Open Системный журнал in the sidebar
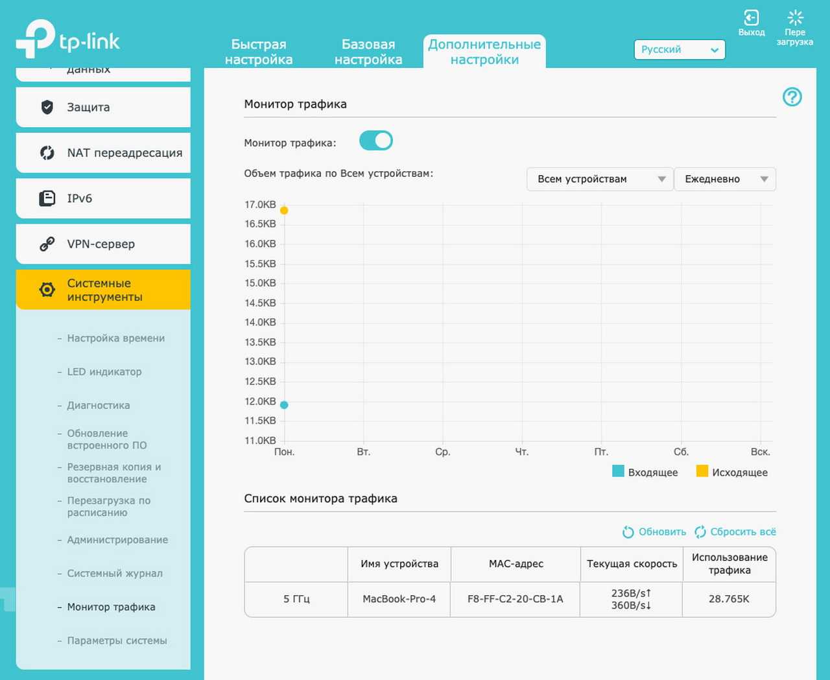Image resolution: width=830 pixels, height=680 pixels. (x=115, y=574)
